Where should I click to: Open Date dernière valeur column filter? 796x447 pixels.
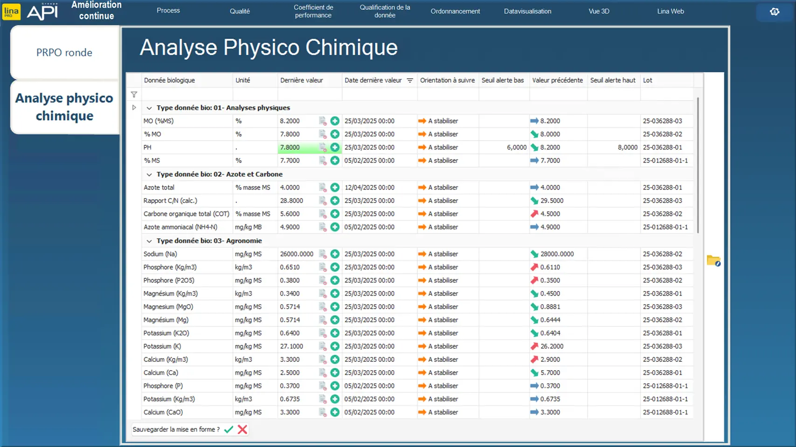pyautogui.click(x=410, y=81)
